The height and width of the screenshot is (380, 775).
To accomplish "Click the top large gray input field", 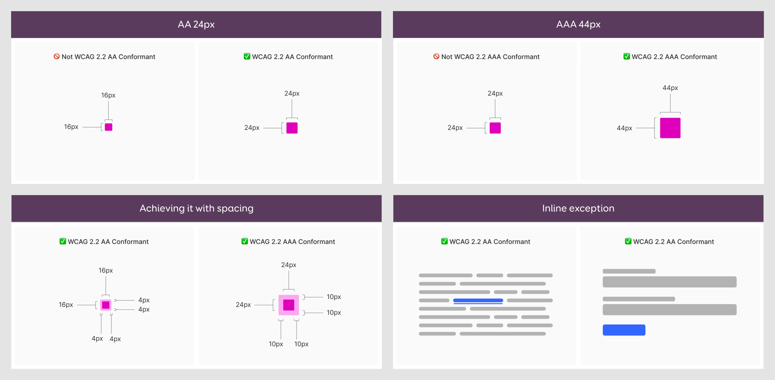I will (669, 282).
